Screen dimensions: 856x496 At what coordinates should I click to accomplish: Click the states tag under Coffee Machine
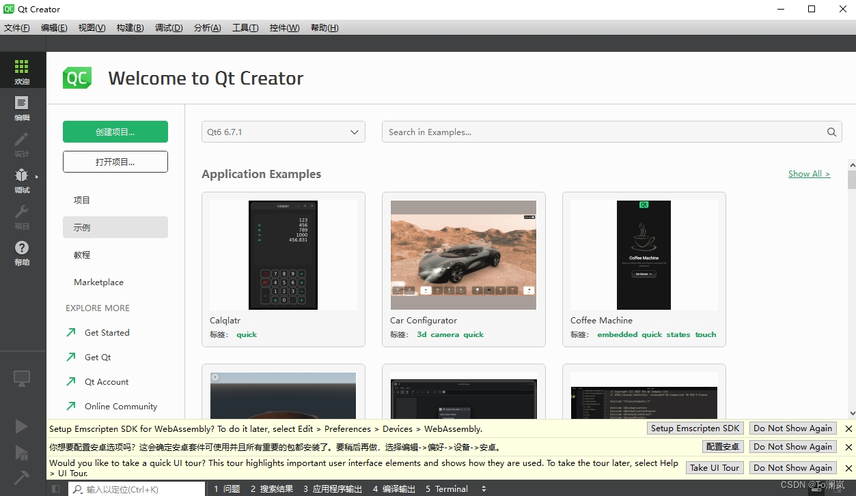tap(678, 334)
